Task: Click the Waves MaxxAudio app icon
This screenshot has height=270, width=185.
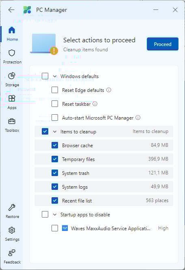Action: point(65,228)
